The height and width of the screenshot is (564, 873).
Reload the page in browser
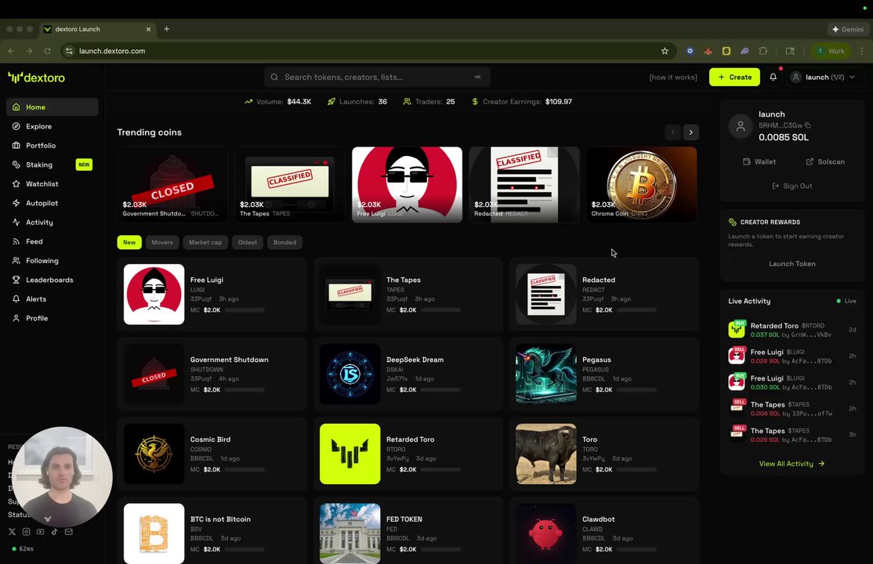47,51
